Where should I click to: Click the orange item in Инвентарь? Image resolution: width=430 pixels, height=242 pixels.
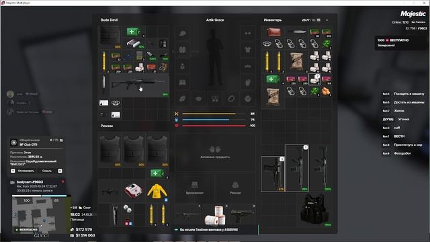click(x=327, y=91)
